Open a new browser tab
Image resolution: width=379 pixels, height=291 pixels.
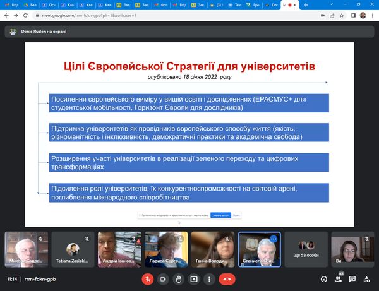[306, 4]
